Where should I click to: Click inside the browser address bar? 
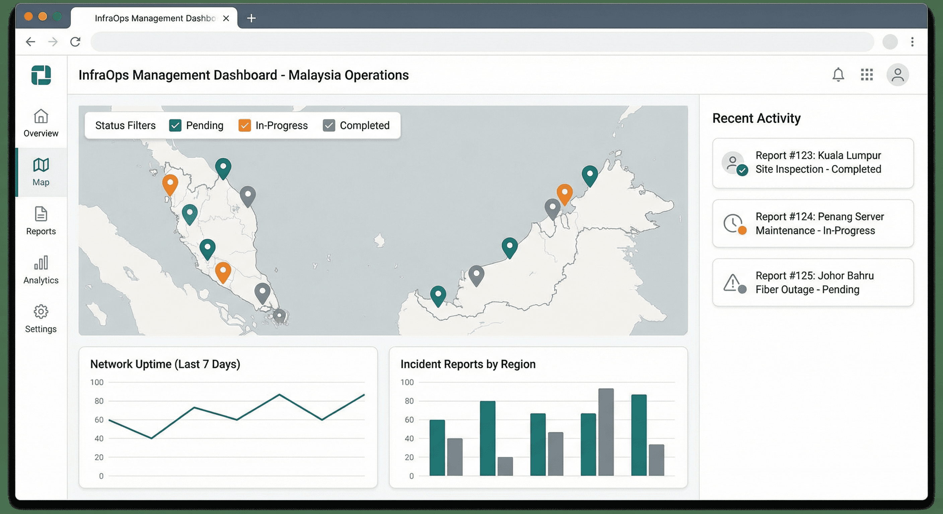click(439, 42)
